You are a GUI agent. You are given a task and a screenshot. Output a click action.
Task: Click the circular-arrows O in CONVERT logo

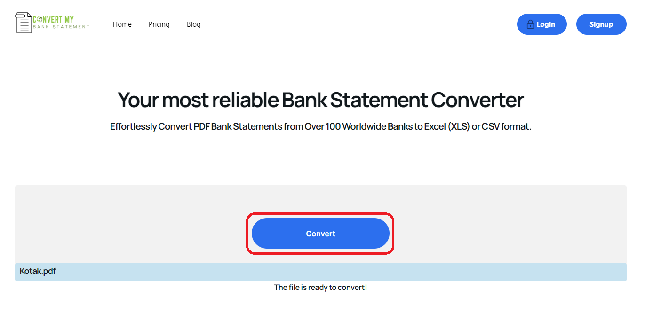coord(40,19)
